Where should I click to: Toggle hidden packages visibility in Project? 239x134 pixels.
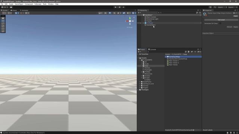tap(199, 52)
